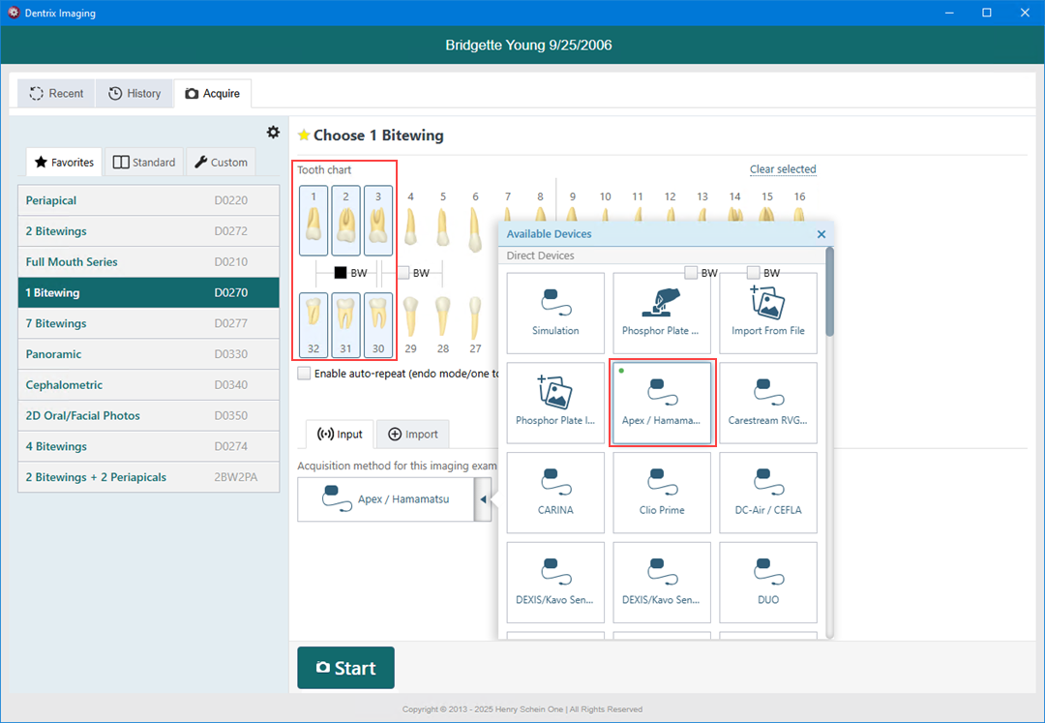The image size is (1045, 723).
Task: Open the Standard templates tab
Action: pos(144,163)
